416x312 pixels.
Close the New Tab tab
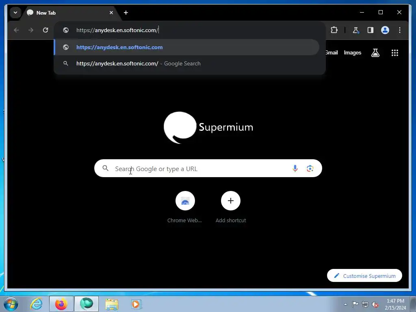click(x=111, y=13)
